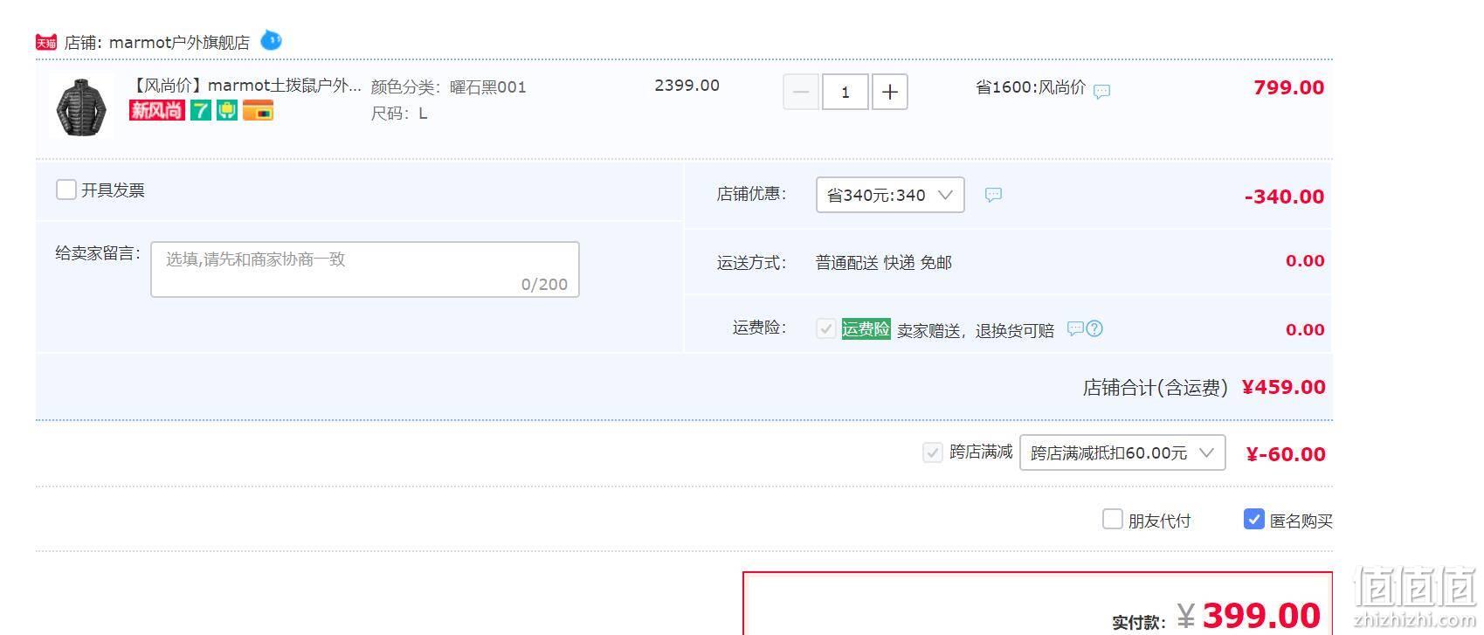Screen dimensions: 1484x635
Task: Increase quantity with the plus button
Action: (x=889, y=92)
